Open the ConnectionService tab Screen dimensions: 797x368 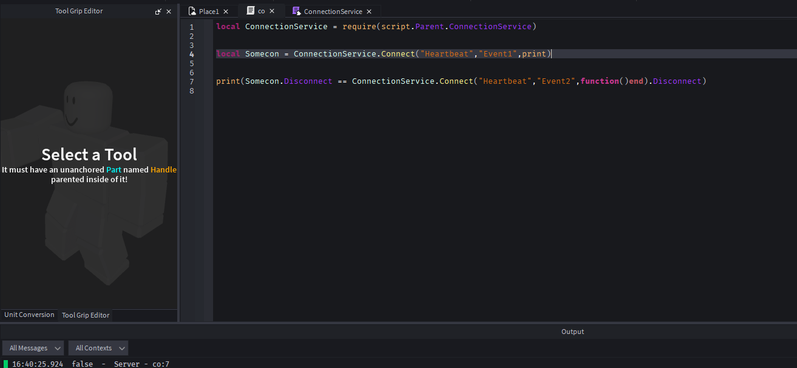click(333, 12)
